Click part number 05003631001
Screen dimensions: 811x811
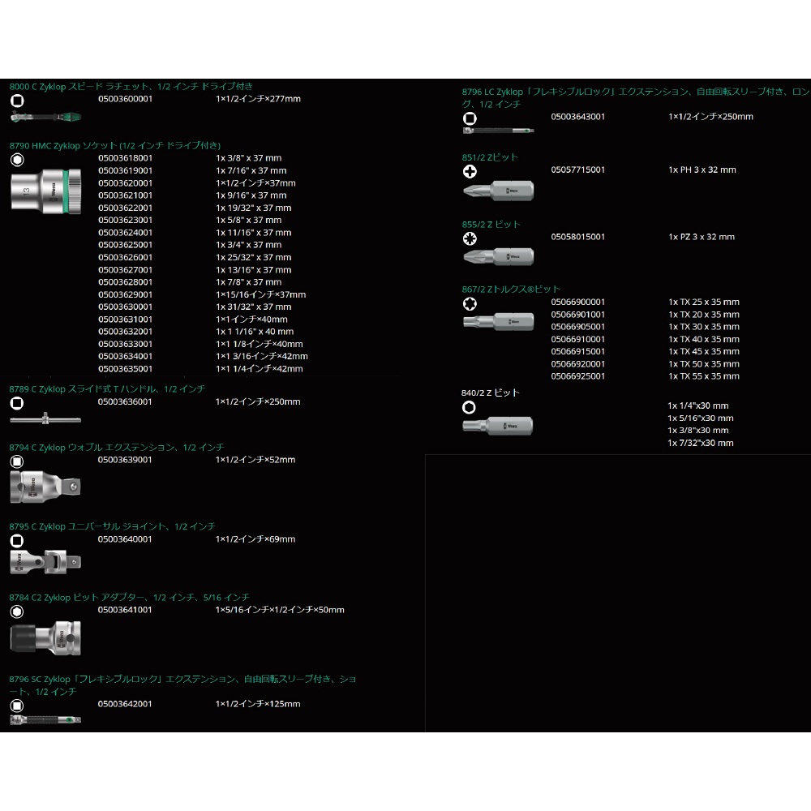[x=126, y=320]
